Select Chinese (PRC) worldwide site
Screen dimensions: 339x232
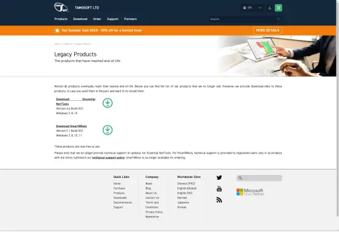point(186,183)
